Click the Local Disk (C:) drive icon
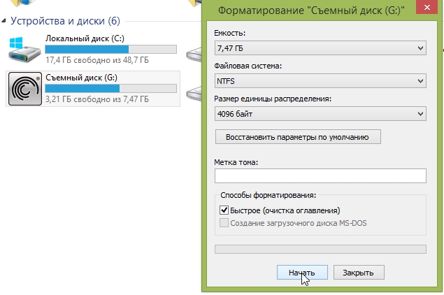 coord(25,50)
